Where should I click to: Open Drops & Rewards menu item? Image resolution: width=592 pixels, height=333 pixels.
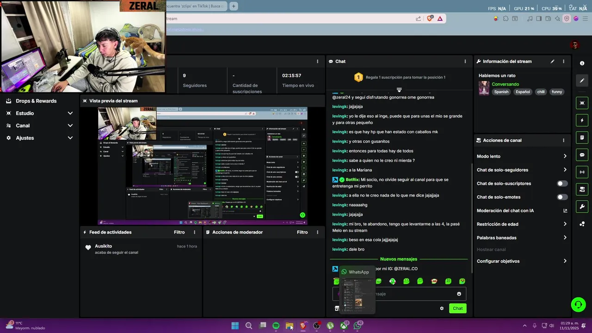tap(36, 101)
